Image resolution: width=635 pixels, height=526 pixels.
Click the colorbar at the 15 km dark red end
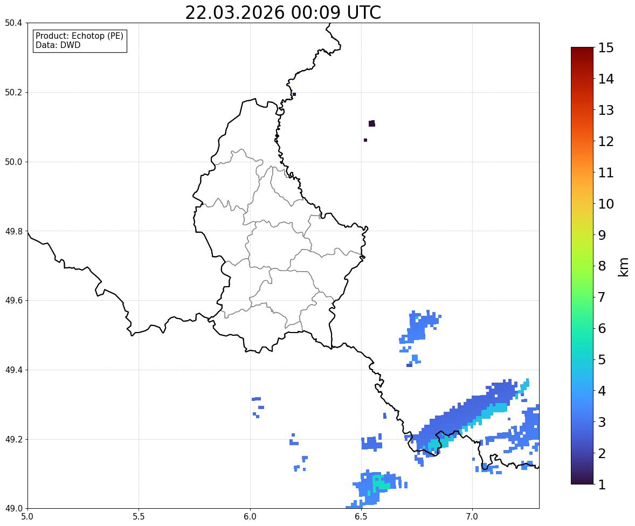coord(582,49)
